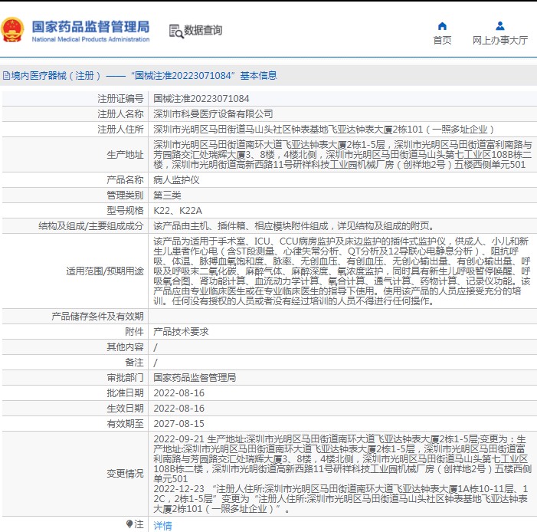This screenshot has width=537, height=532.
Task: Click the home house icon
Action: pyautogui.click(x=442, y=25)
